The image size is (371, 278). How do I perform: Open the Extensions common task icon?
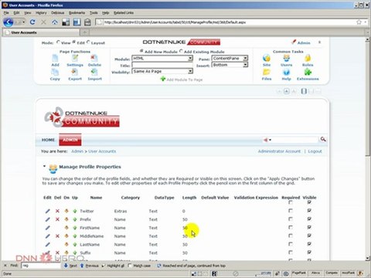coord(308,73)
